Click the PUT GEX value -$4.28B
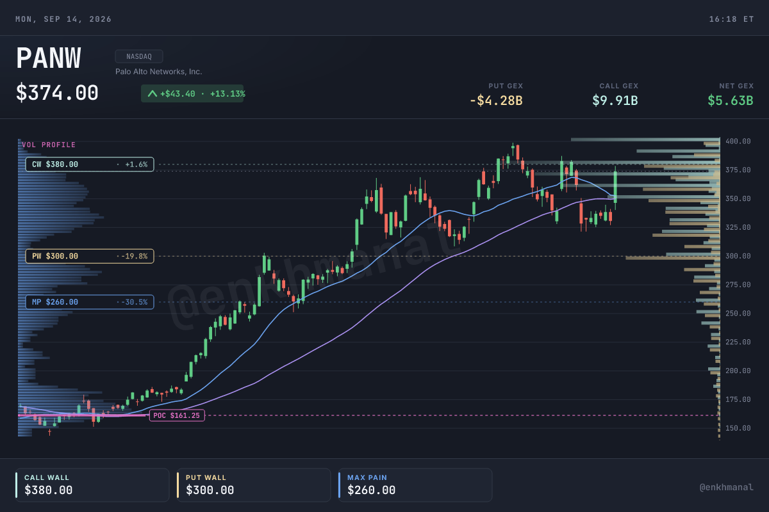 coord(495,100)
